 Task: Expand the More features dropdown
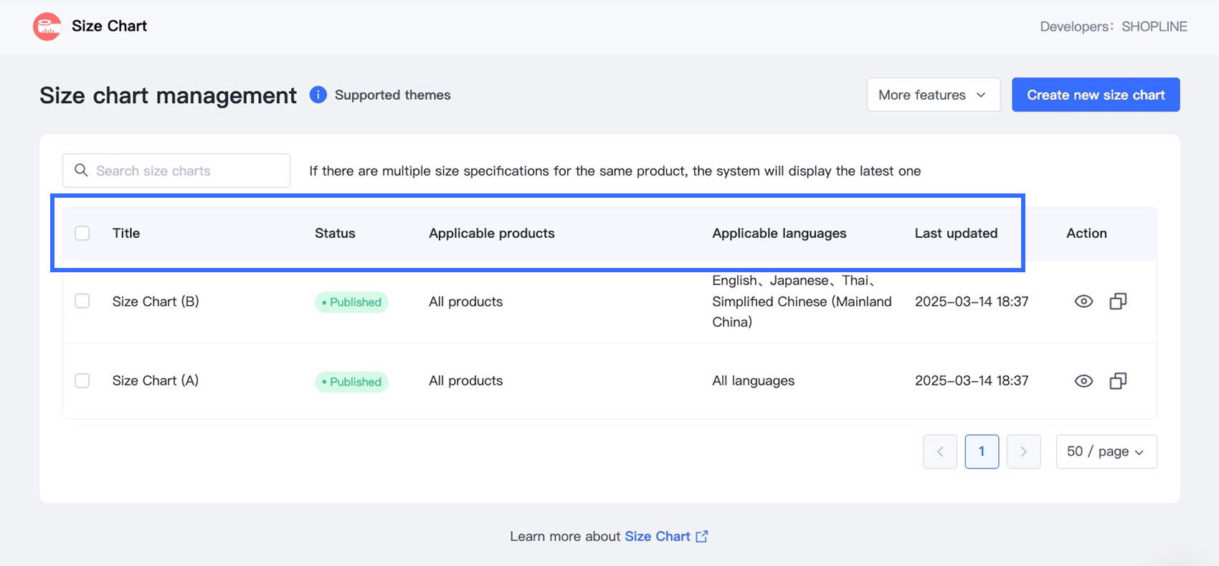coord(933,95)
